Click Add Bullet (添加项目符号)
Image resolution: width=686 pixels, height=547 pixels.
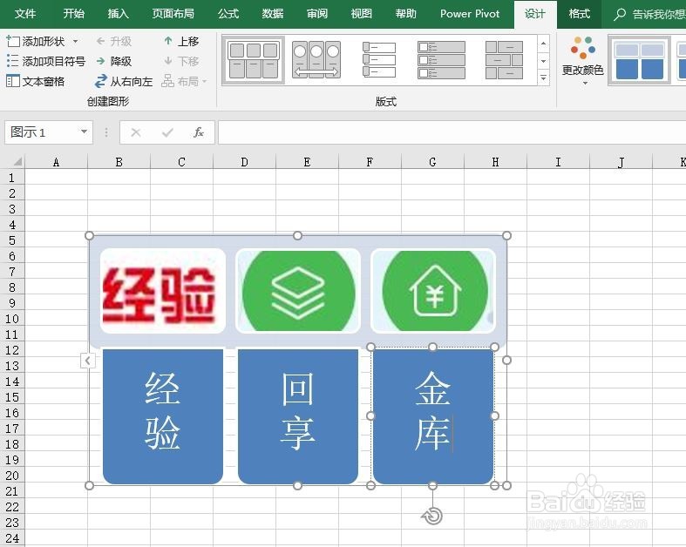[46, 61]
